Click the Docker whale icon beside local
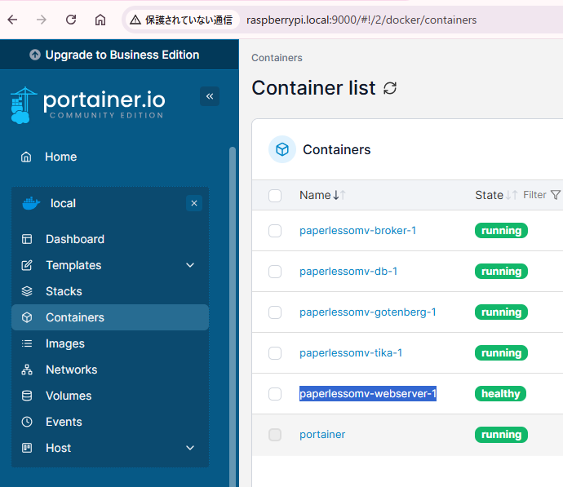Image resolution: width=563 pixels, height=487 pixels. tap(31, 203)
